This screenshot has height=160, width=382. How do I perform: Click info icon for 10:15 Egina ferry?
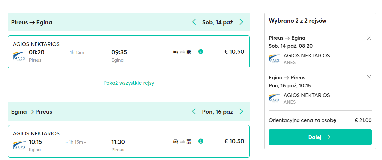pyautogui.click(x=201, y=141)
